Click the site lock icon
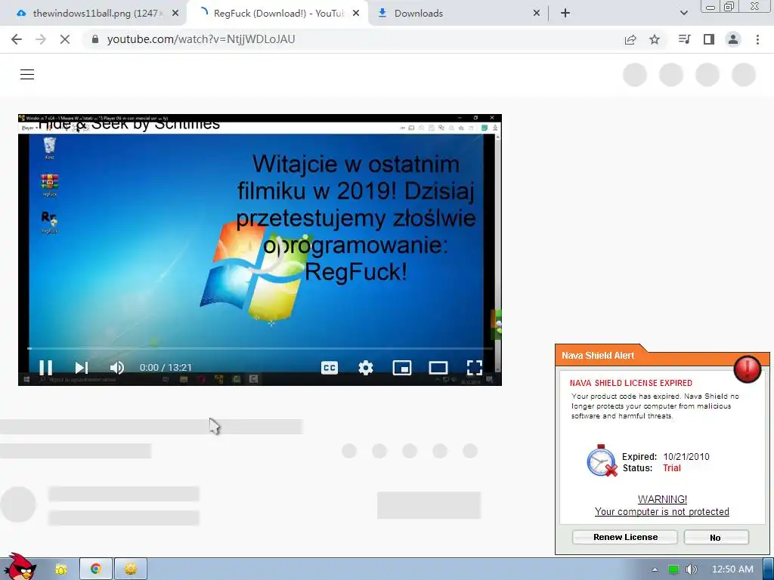This screenshot has height=580, width=774. tap(95, 39)
